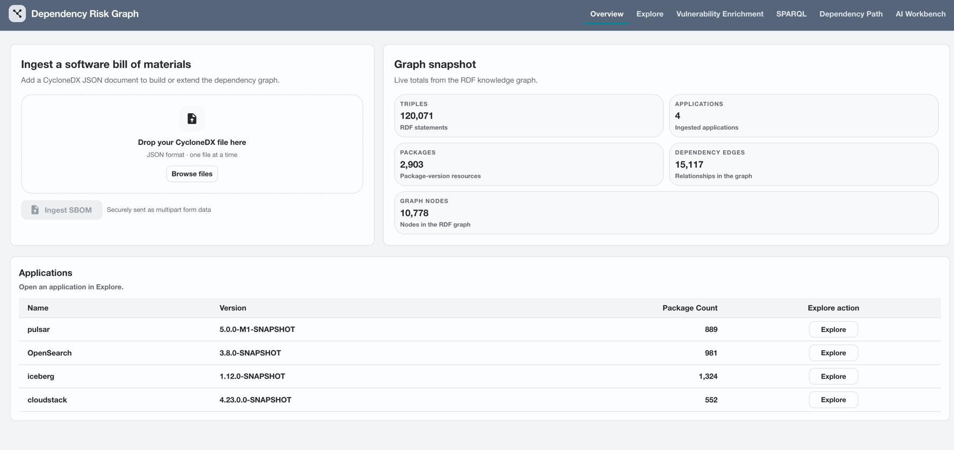
Task: Click the Dependency Risk Graph title
Action: click(85, 14)
